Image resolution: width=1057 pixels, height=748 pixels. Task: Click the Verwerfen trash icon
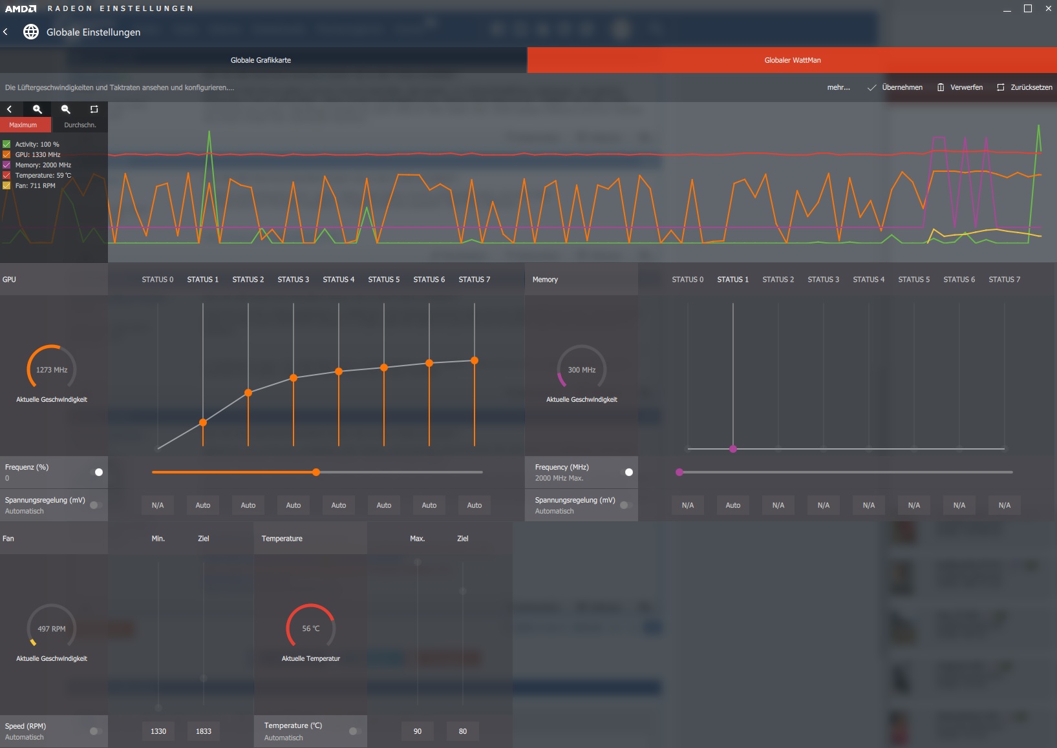[x=941, y=87]
